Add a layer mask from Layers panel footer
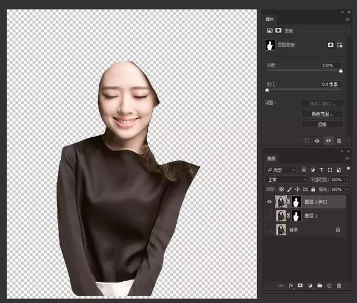 (300, 286)
